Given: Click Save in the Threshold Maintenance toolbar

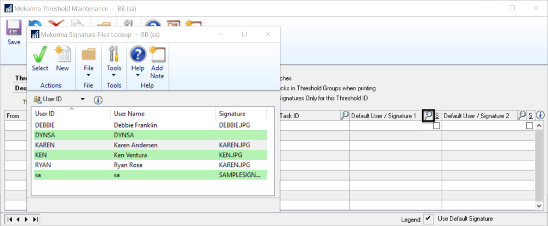Looking at the screenshot, I should (14, 32).
